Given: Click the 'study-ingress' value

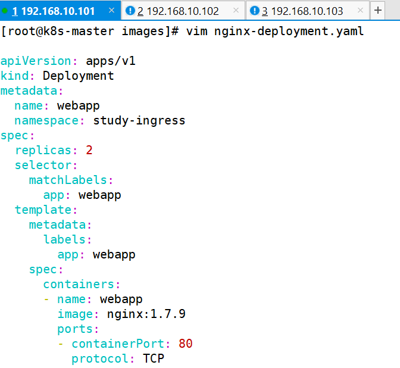Looking at the screenshot, I should coord(139,121).
